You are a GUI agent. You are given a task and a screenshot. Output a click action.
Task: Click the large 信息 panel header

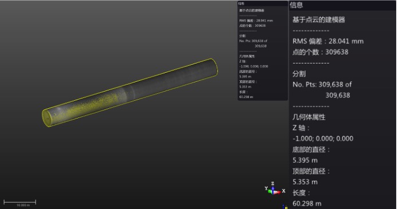click(x=342, y=5)
